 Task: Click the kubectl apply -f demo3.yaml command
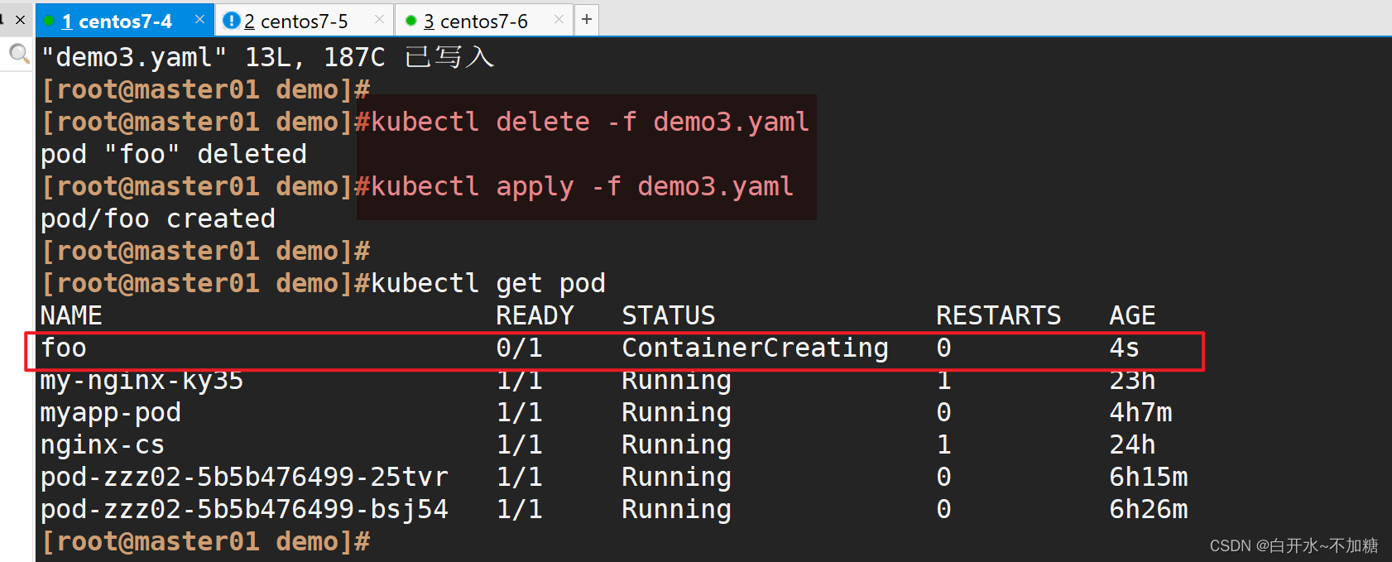(x=582, y=187)
